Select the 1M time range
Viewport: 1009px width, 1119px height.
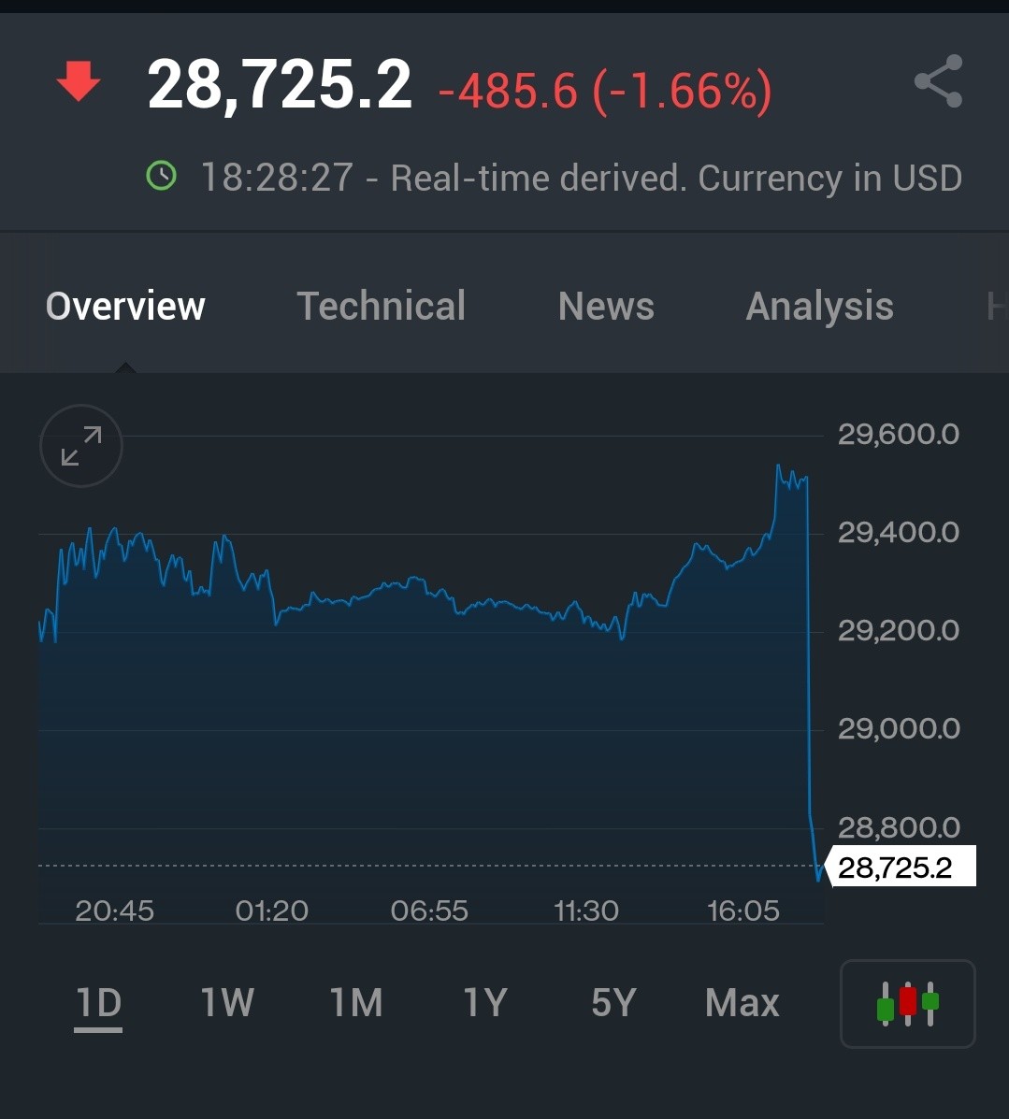(x=355, y=1003)
